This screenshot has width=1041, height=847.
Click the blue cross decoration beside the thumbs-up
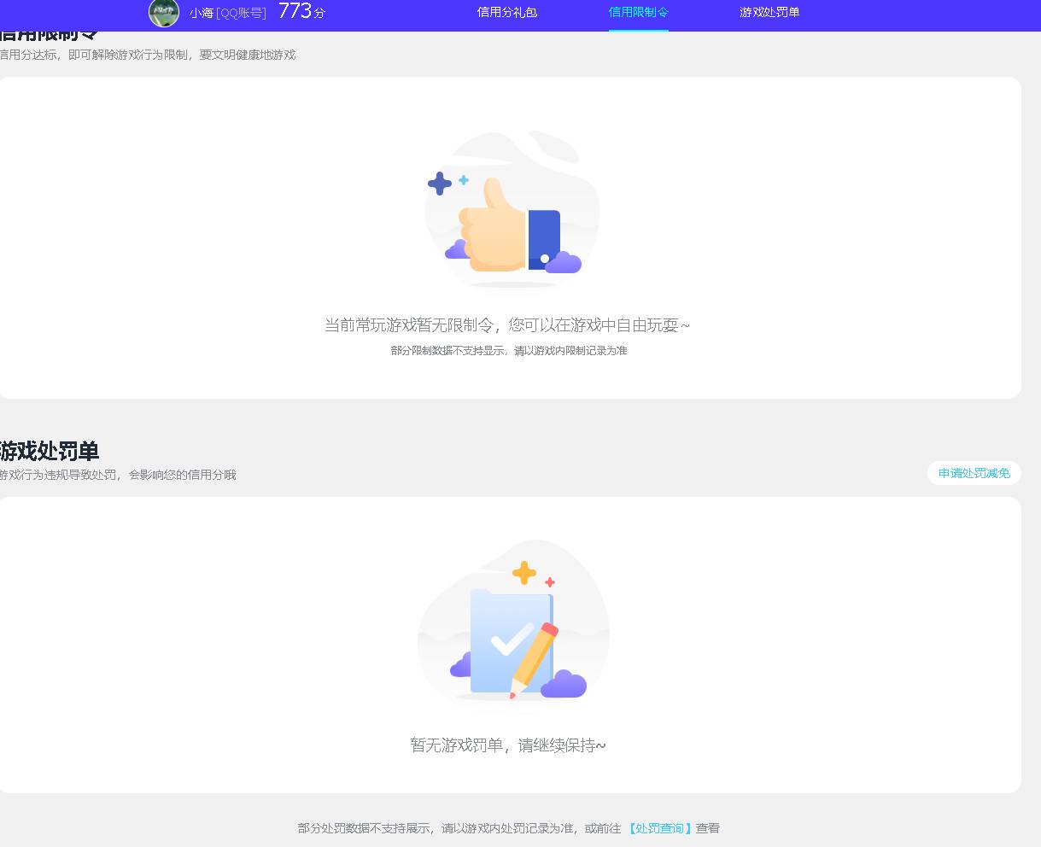point(438,183)
